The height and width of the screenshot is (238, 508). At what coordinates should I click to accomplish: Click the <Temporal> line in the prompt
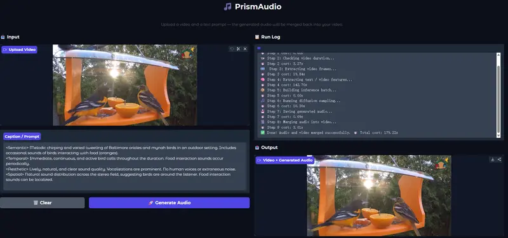(x=115, y=161)
